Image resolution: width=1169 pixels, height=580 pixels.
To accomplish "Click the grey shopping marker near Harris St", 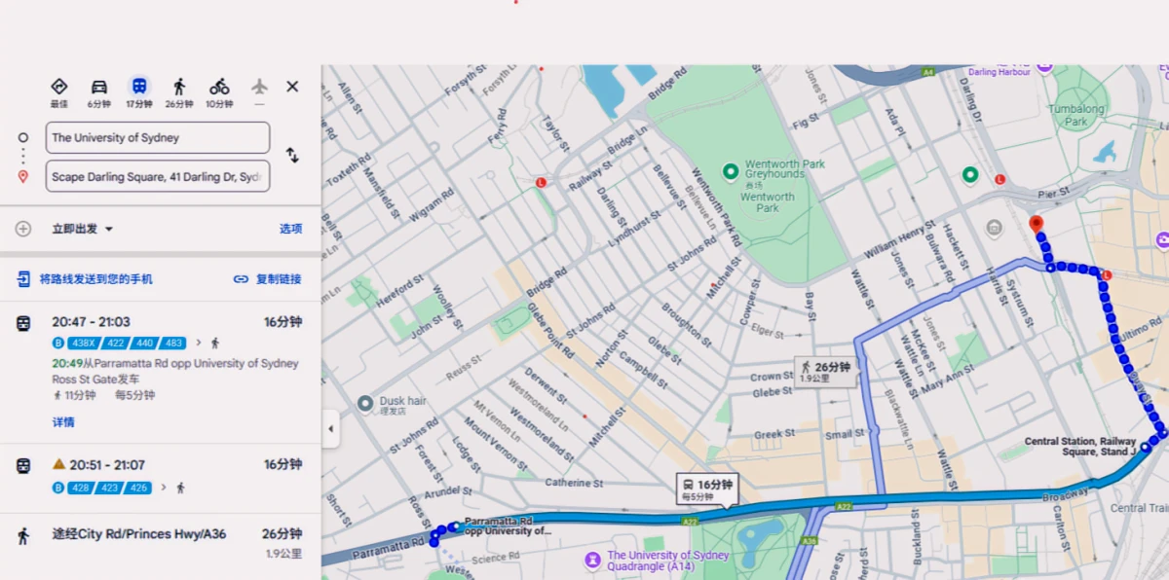I will coord(995,228).
